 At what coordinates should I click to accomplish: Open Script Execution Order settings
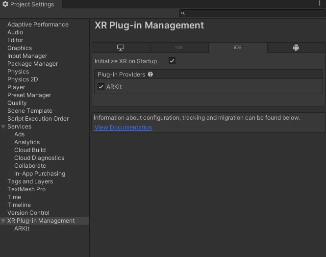tap(38, 119)
